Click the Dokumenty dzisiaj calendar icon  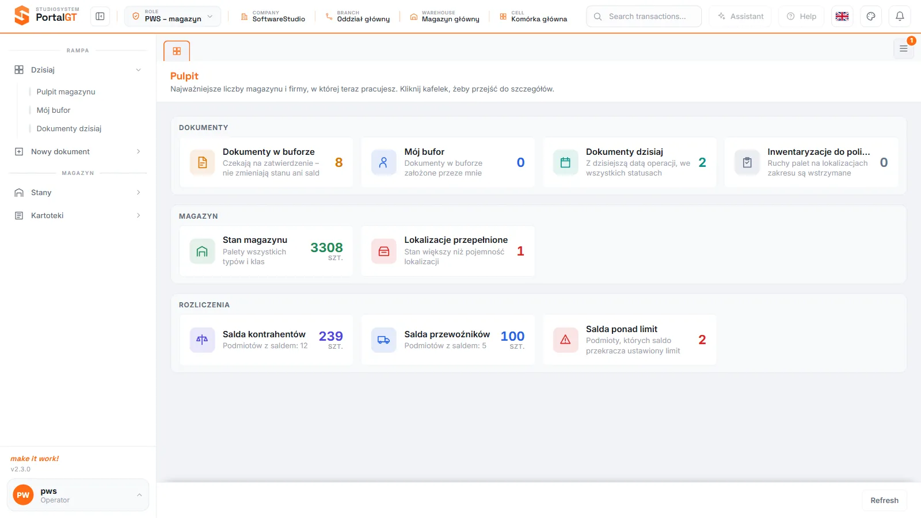(x=565, y=162)
